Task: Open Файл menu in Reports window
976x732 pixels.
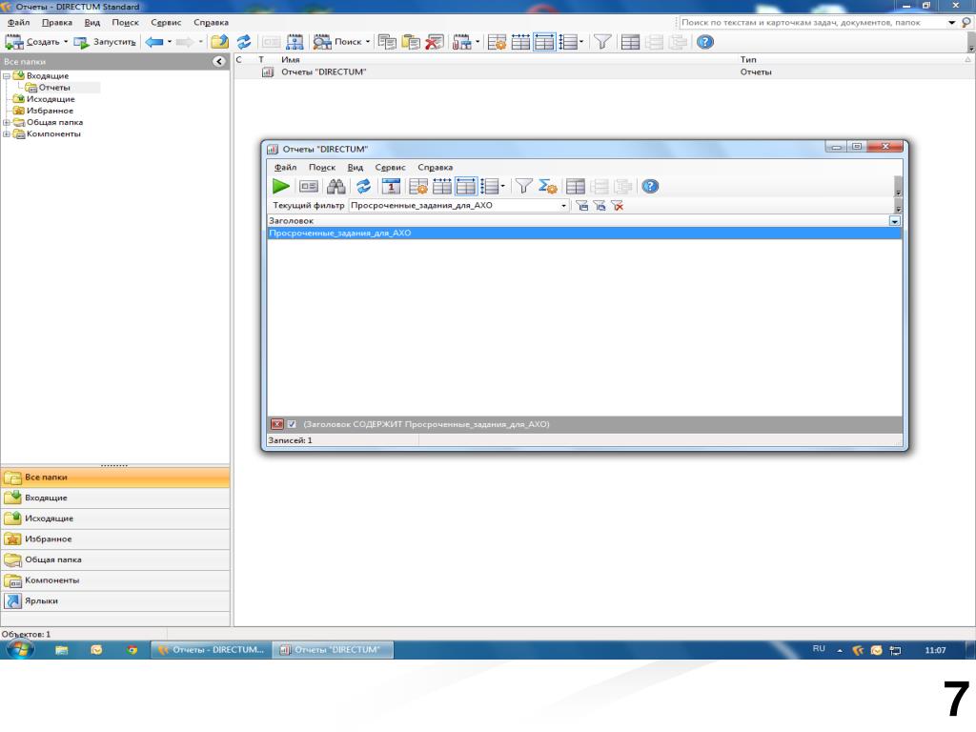Action: tap(285, 168)
